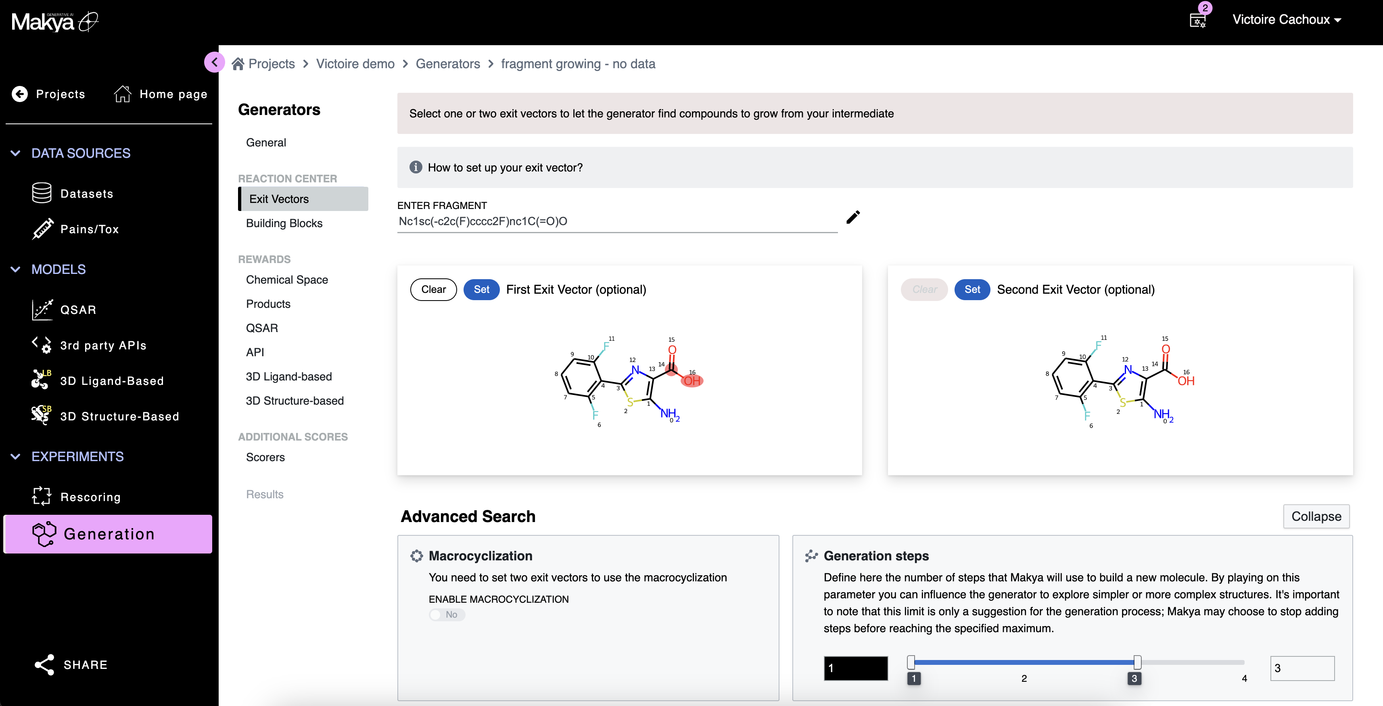Click the Enter Fragment SMILES field

(616, 222)
